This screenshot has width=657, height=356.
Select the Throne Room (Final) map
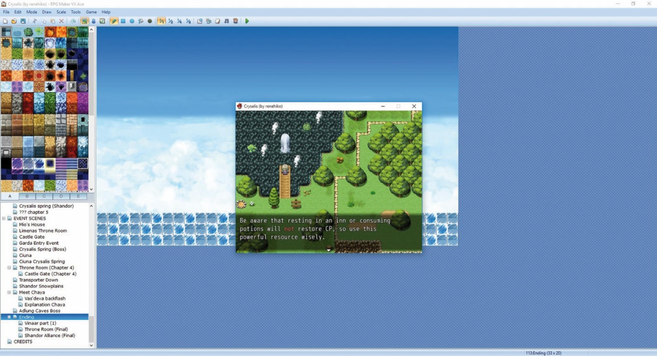pyautogui.click(x=47, y=329)
